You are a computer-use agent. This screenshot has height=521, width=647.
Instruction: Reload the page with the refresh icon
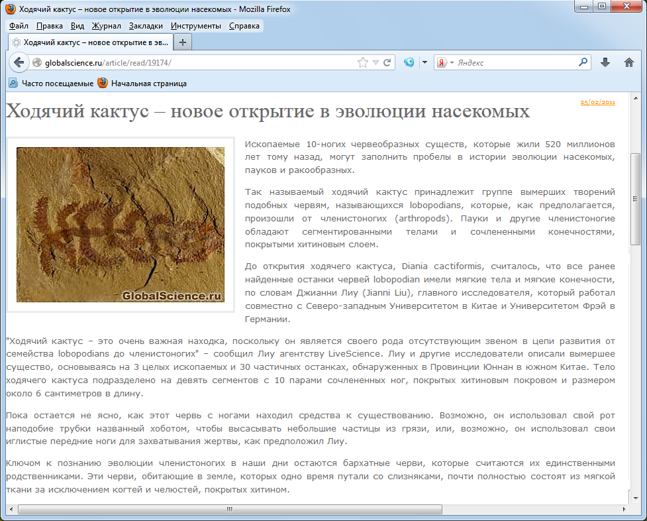click(387, 62)
